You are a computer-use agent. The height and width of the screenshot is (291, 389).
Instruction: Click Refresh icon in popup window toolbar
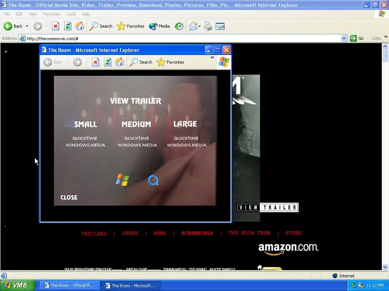click(x=108, y=62)
